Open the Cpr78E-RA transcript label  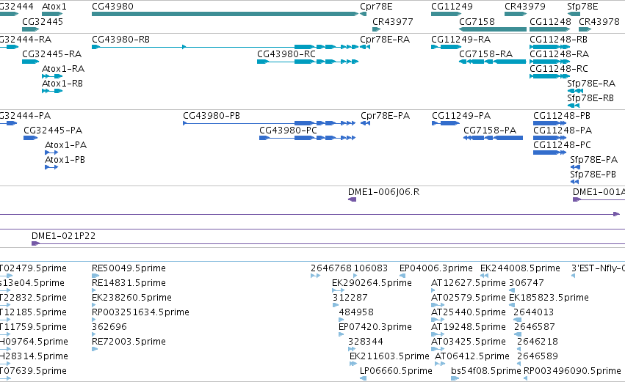point(385,40)
